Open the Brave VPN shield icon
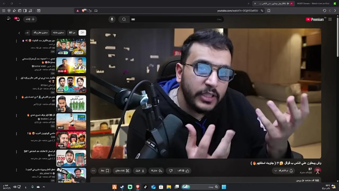This screenshot has height=191, width=339. [x=9, y=11]
